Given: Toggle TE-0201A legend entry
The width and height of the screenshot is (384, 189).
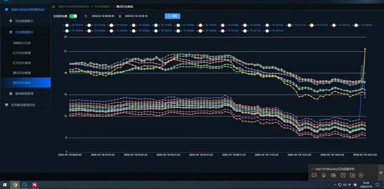Looking at the screenshot, I should pos(341,25).
